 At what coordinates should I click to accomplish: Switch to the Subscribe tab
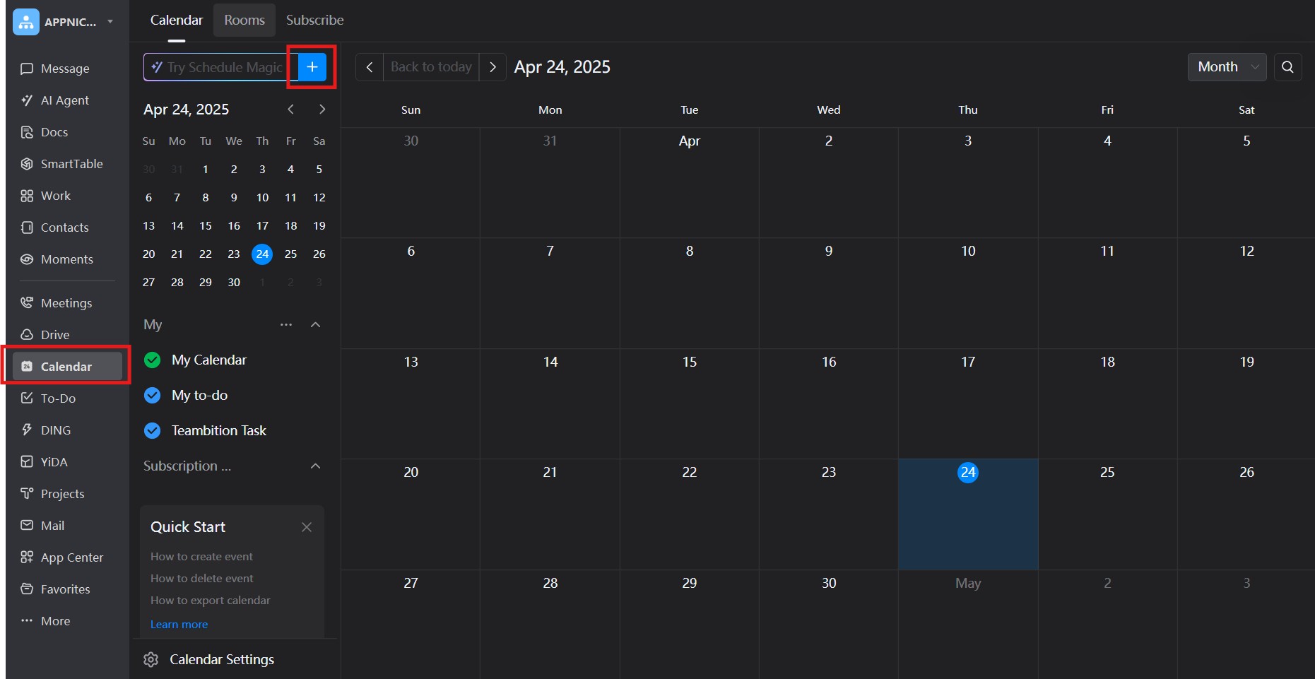coord(314,20)
